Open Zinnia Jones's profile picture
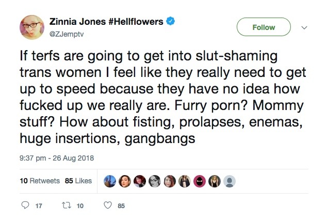The width and height of the screenshot is (327, 220). 31,28
